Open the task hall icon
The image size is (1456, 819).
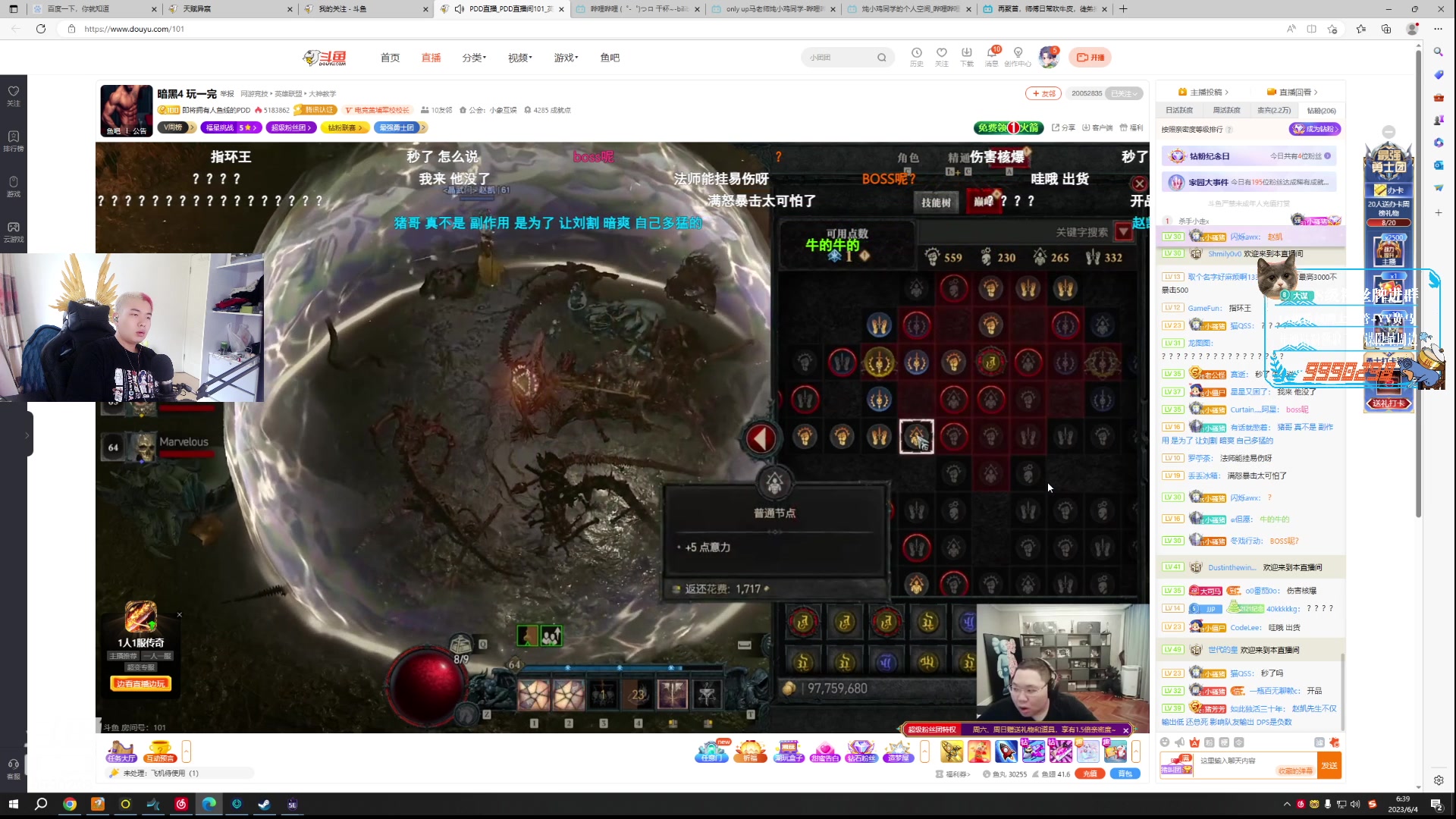pos(121,751)
